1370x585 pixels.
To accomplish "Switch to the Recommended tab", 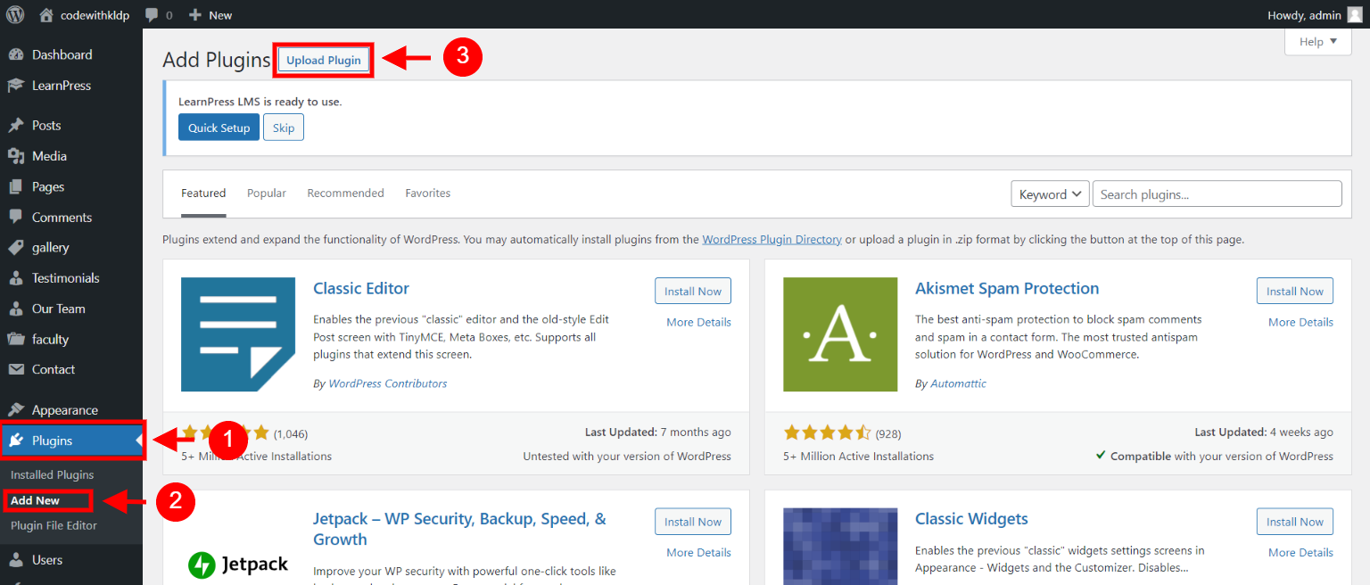I will (345, 194).
